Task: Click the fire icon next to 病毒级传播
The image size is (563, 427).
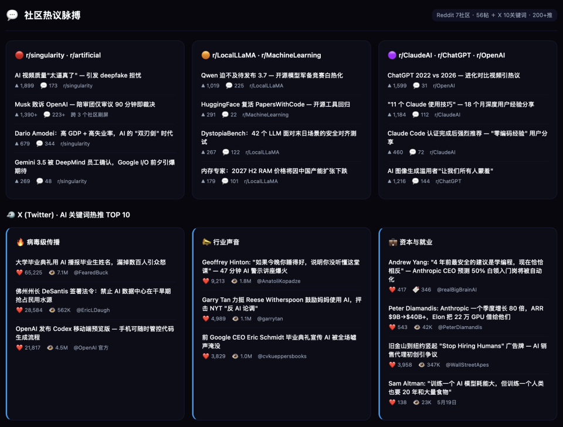Action: click(20, 242)
